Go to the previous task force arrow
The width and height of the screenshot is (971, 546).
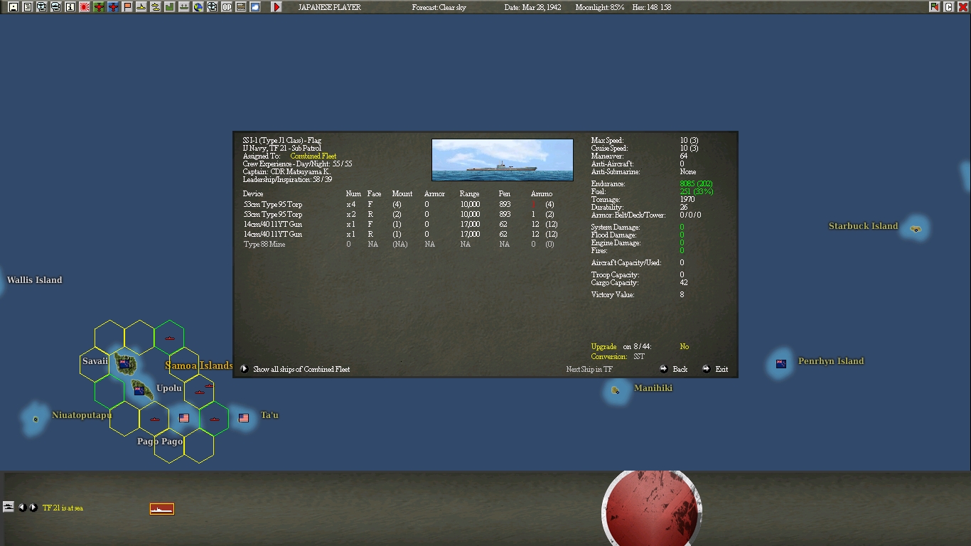pos(22,508)
